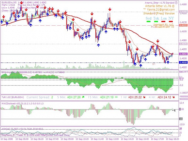Viewport: 188px width, 141px height.
Task: Click the '-15' level tag in the MACD panel
Action: point(181,119)
